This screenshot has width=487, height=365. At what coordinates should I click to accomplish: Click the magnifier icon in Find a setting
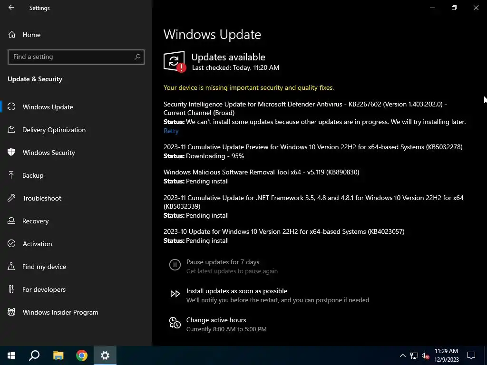coord(137,57)
